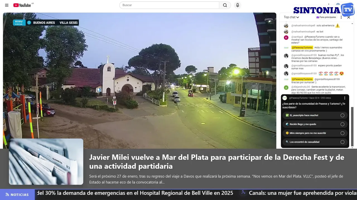The width and height of the screenshot is (357, 200).
Task: Open the YouTube hamburger guide menu
Action: pos(7,5)
